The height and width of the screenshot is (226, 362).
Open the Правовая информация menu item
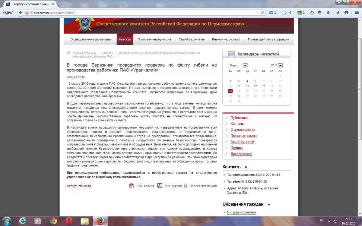click(x=154, y=39)
